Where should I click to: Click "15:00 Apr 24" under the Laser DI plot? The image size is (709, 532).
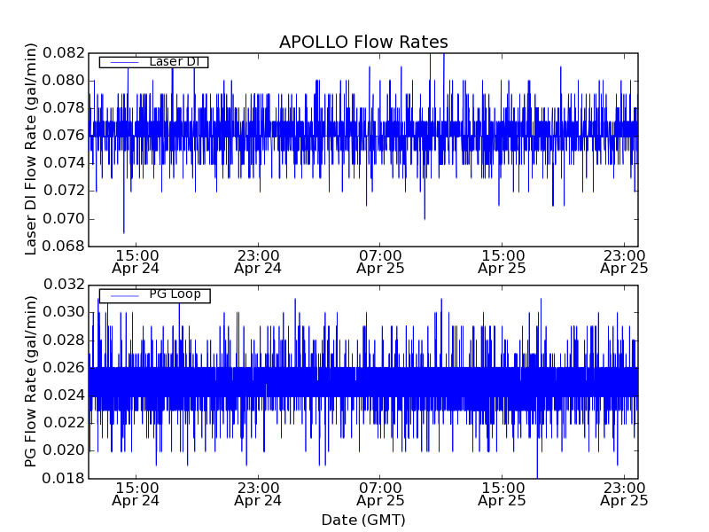(136, 262)
